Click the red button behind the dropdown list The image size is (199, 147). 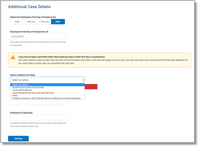pos(91,87)
